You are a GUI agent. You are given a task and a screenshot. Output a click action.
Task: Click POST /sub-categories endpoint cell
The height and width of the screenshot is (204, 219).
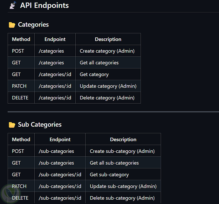[x=56, y=151]
